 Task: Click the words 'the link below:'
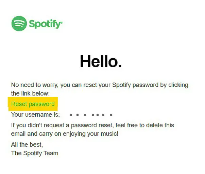pyautogui.click(x=31, y=93)
